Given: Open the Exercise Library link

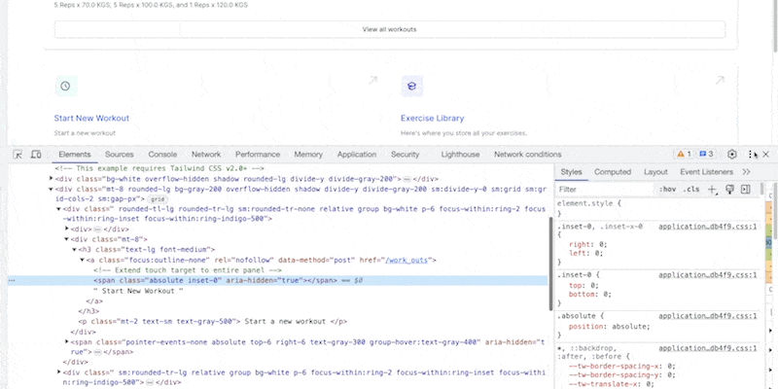Looking at the screenshot, I should tap(432, 118).
